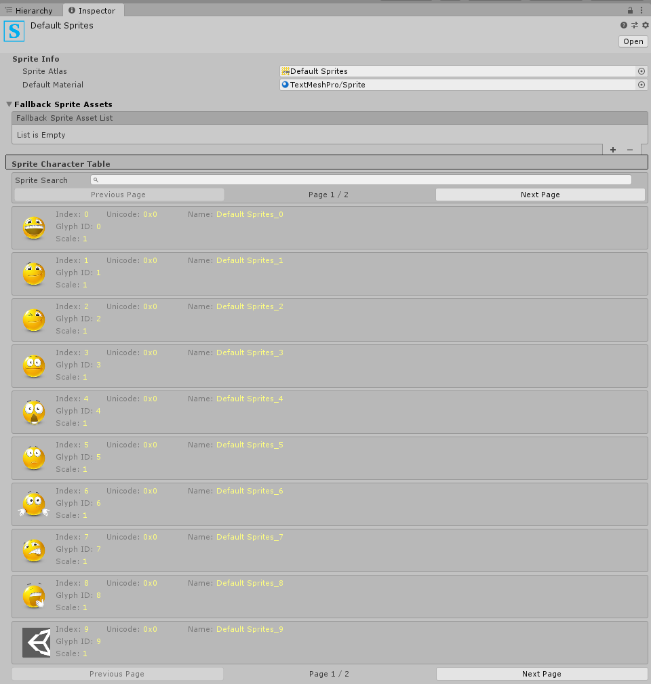Click the Default Sprites asset S icon

tap(14, 31)
